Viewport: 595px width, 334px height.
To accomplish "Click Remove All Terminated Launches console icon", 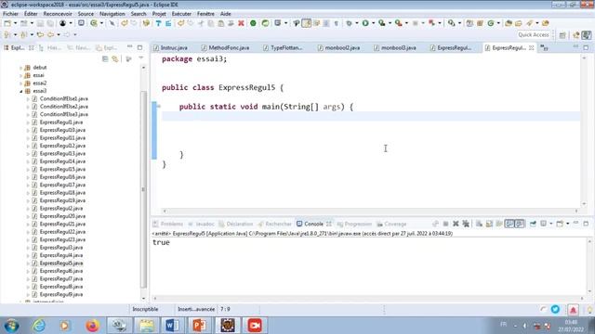I will pos(466,224).
